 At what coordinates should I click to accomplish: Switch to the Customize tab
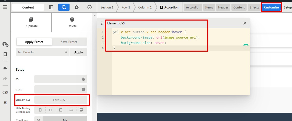coord(271,7)
